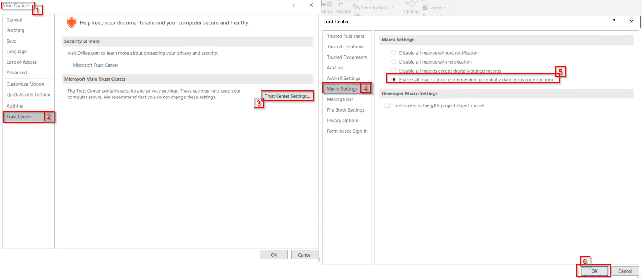The height and width of the screenshot is (278, 642).
Task: Open the Microsoft Trust Center link
Action: tap(95, 65)
